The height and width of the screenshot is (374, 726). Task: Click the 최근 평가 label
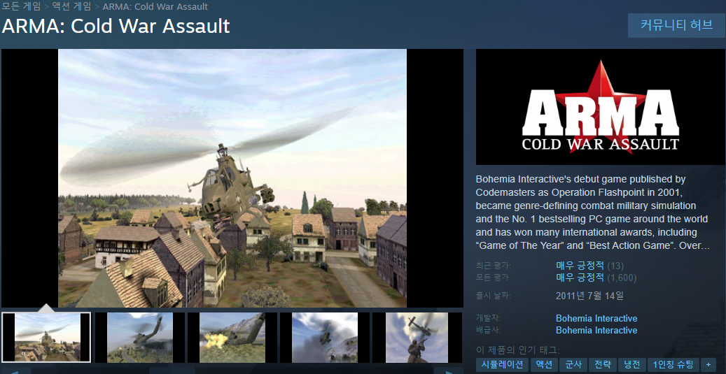tap(492, 266)
